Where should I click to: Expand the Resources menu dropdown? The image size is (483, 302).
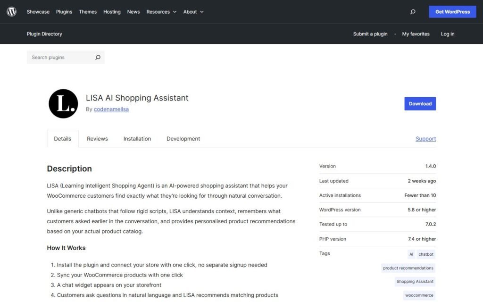(161, 12)
